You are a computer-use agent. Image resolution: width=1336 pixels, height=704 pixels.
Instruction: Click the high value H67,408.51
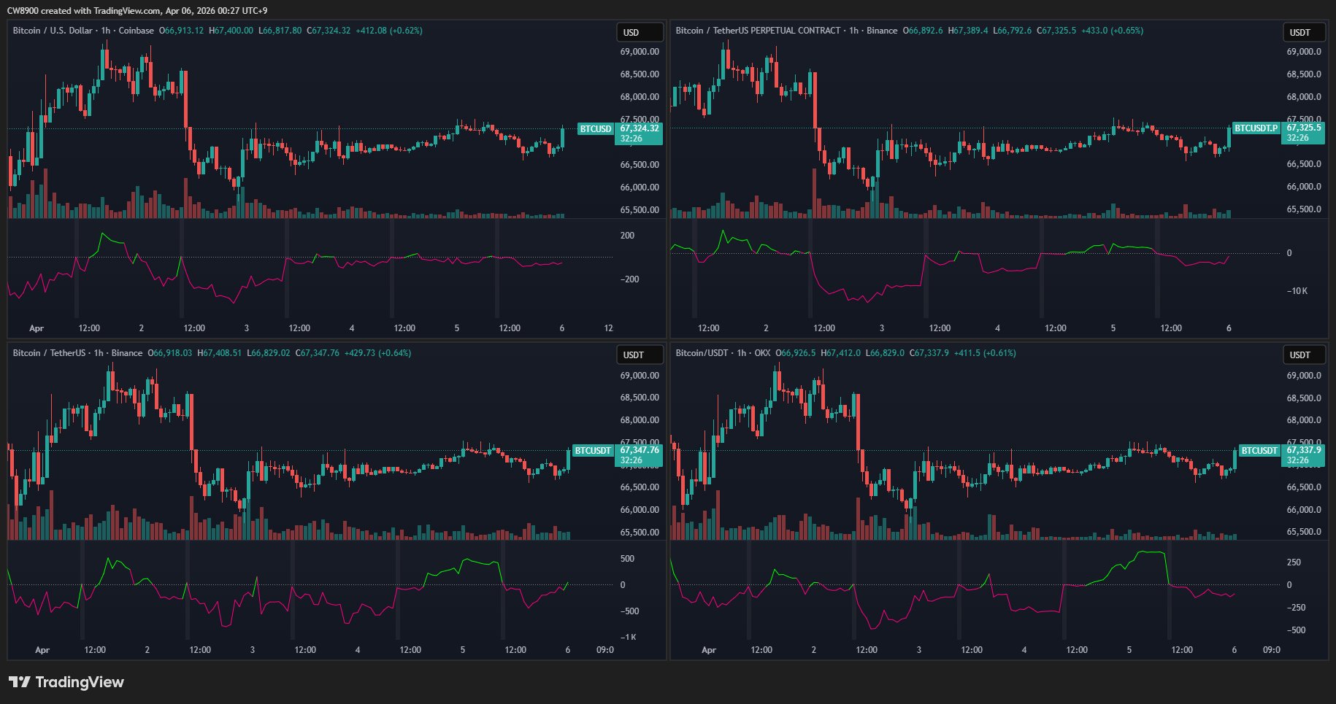220,353
